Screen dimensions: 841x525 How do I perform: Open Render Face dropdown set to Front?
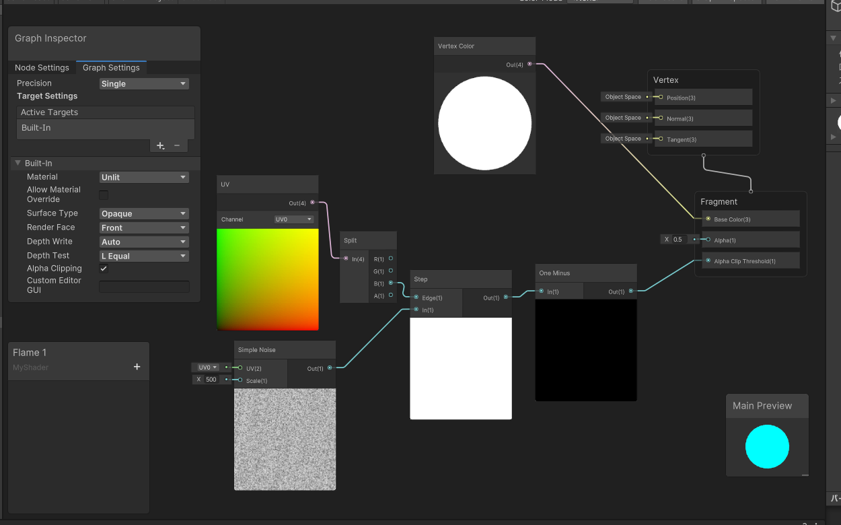(144, 228)
